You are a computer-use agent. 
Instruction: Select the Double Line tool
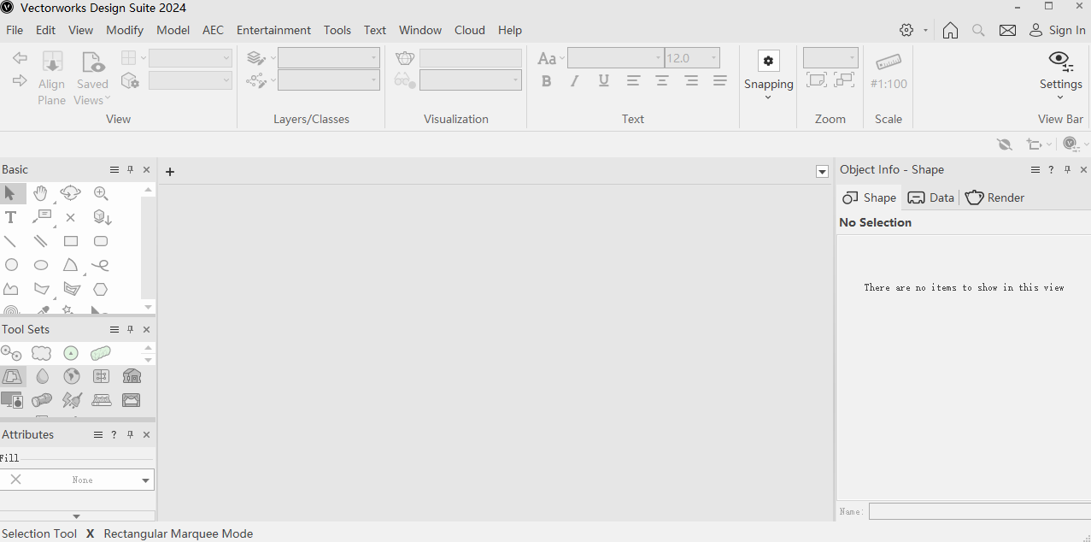click(x=40, y=241)
